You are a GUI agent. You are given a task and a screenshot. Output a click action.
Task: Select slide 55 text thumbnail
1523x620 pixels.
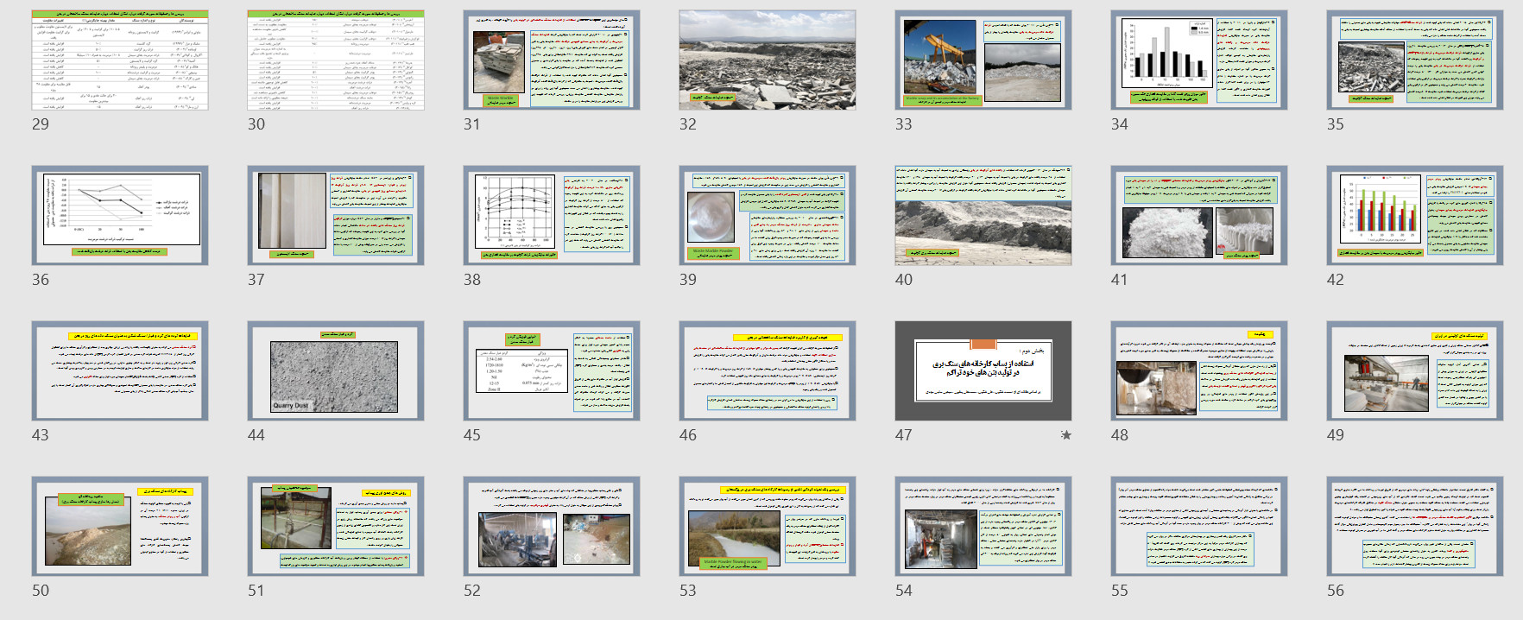click(1199, 526)
